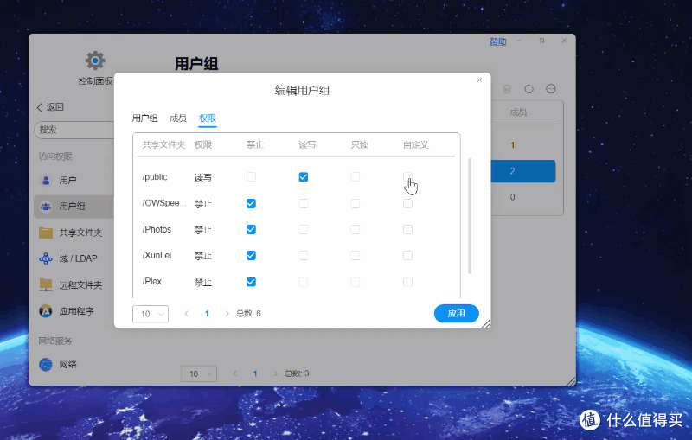This screenshot has width=692, height=440.
Task: Click the refresh icon in background window
Action: (x=529, y=89)
